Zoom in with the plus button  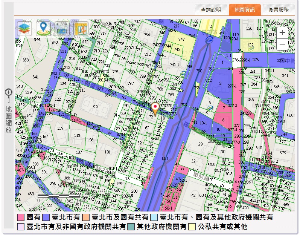(282, 33)
